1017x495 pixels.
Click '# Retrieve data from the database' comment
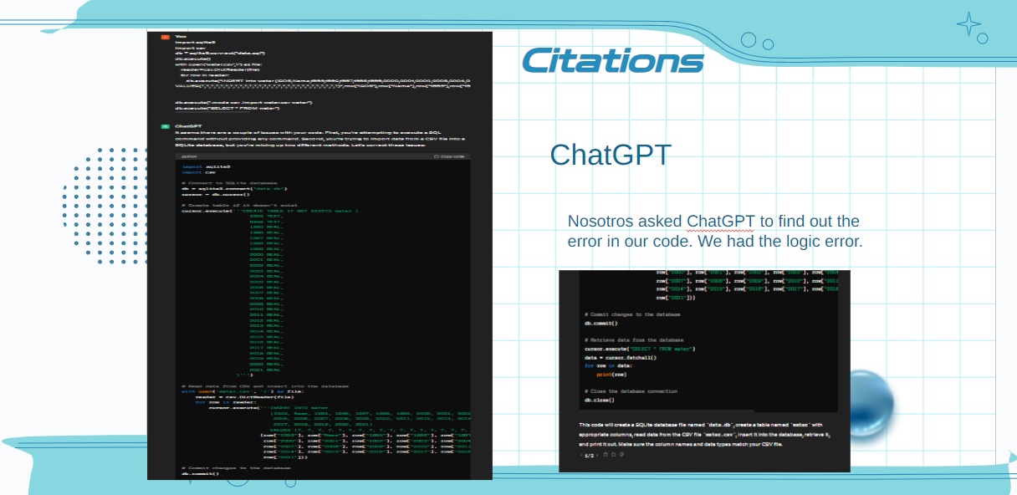(634, 340)
